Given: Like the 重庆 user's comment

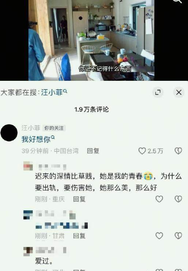Looking at the screenshot, I should 159,199.
